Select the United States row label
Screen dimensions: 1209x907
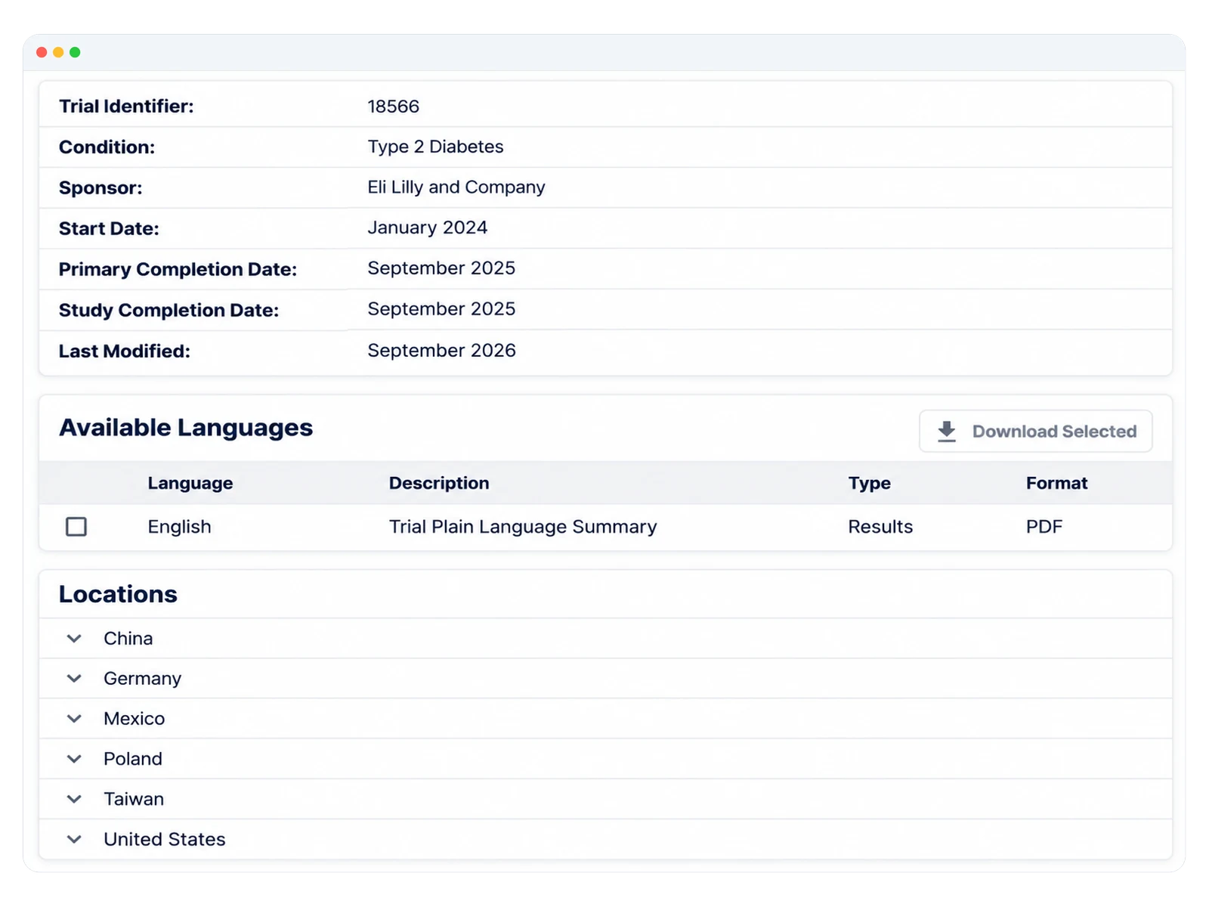(x=165, y=839)
